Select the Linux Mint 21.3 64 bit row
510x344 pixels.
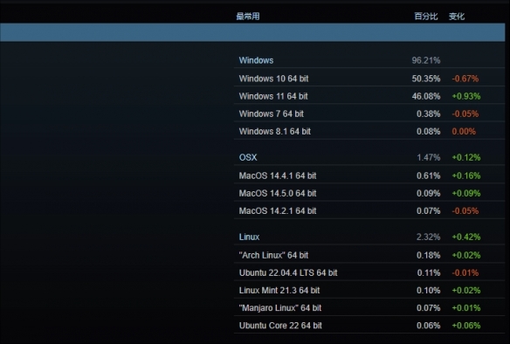click(369, 290)
